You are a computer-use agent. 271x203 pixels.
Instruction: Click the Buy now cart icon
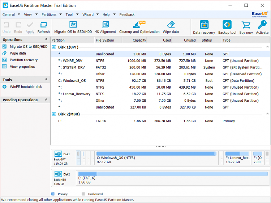[x=246, y=25]
